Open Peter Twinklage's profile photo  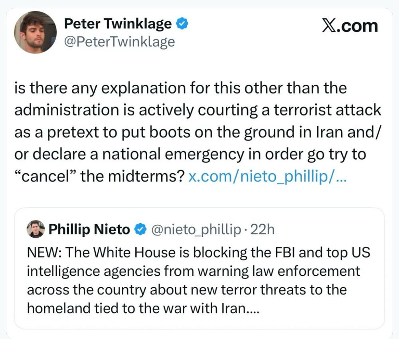click(35, 32)
